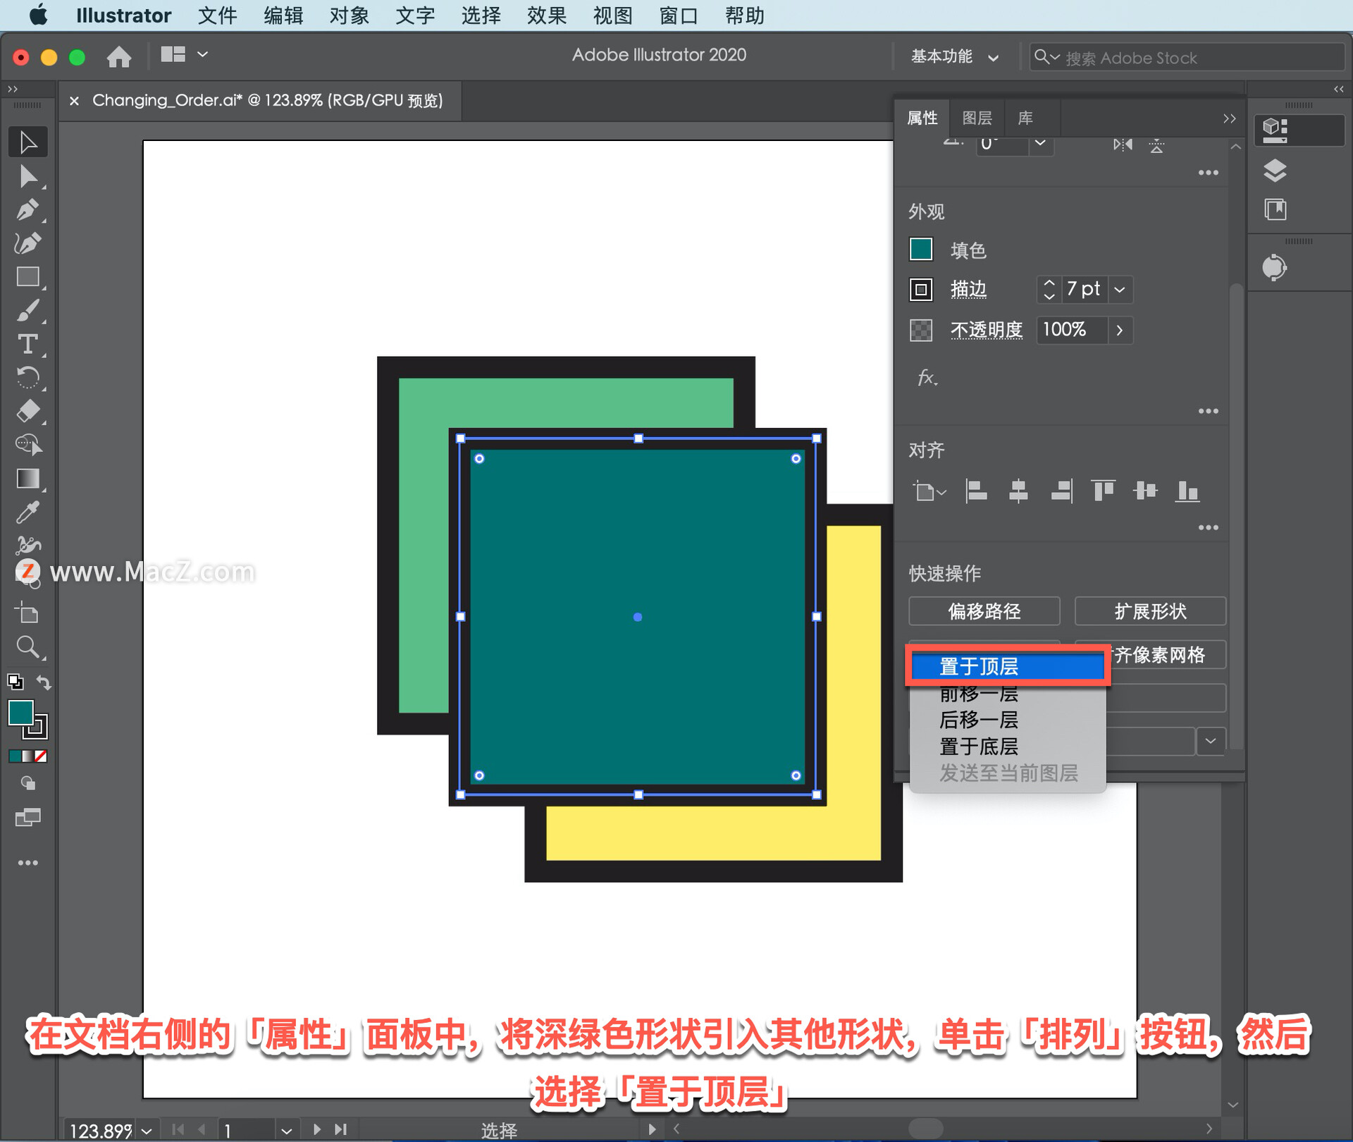Select the Eyedropper tool
This screenshot has height=1142, width=1353.
pos(28,512)
